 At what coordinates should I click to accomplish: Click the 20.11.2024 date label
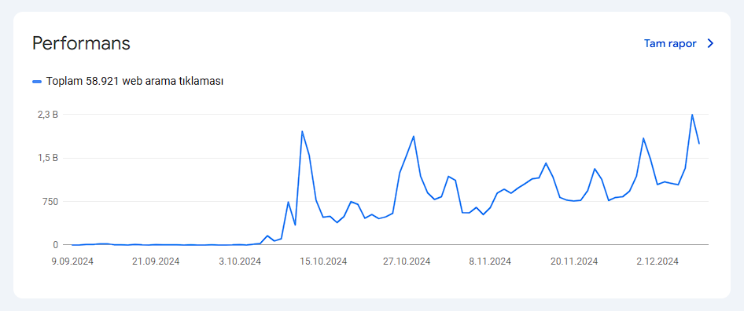coord(573,262)
